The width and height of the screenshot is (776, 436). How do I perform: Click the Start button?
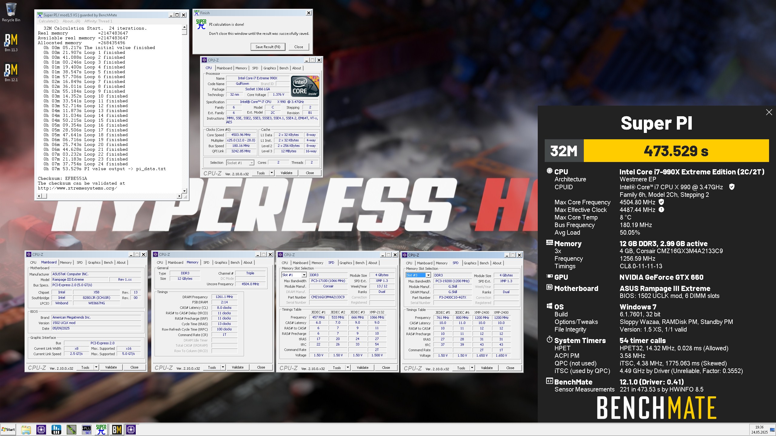[x=8, y=429]
